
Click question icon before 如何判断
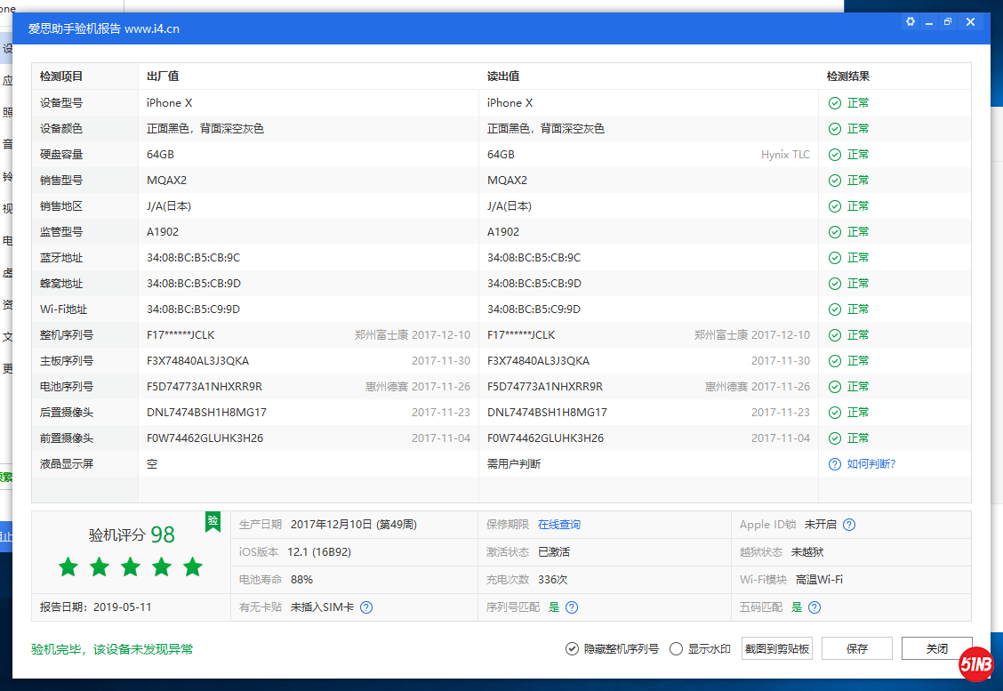pos(834,464)
